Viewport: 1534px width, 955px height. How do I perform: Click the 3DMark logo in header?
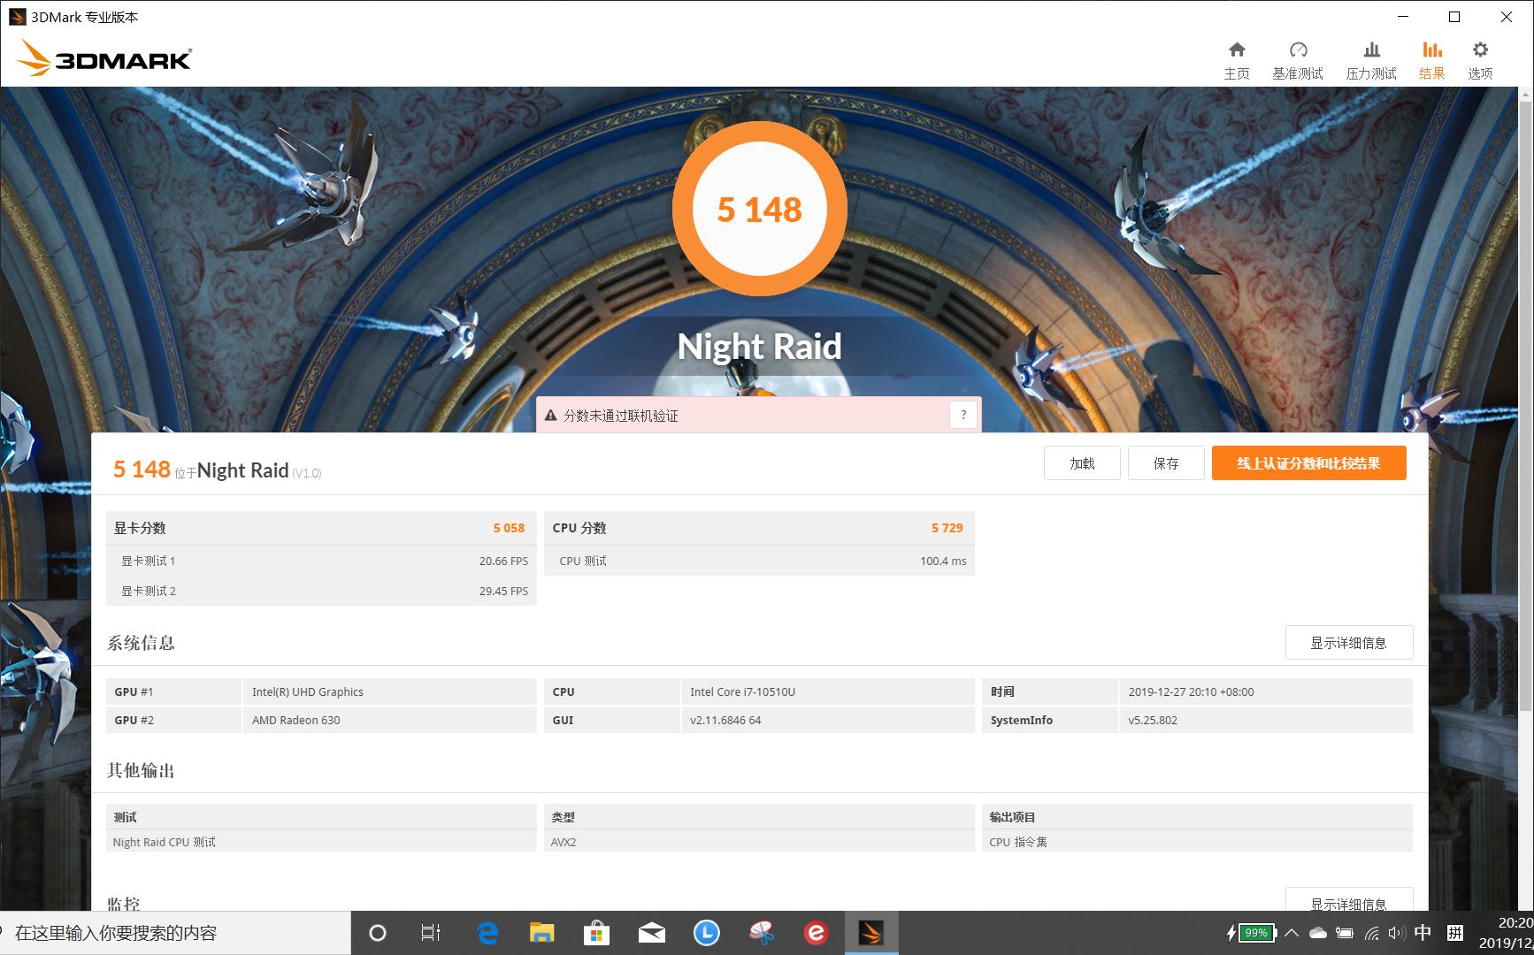tap(104, 58)
